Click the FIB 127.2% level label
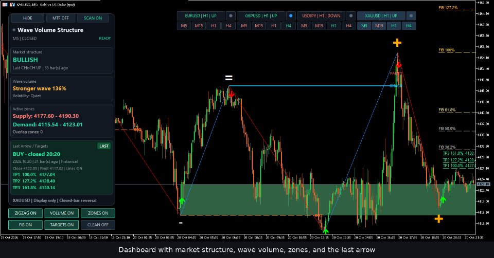Viewport: 494px width, 258px height. click(448, 8)
